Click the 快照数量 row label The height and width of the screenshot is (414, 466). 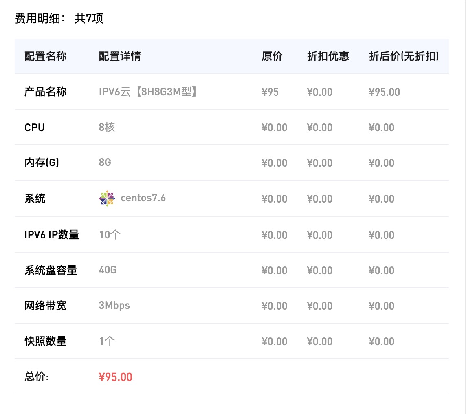click(x=46, y=341)
